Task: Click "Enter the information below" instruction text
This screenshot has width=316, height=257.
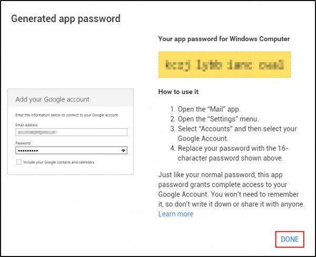Action: (x=67, y=115)
